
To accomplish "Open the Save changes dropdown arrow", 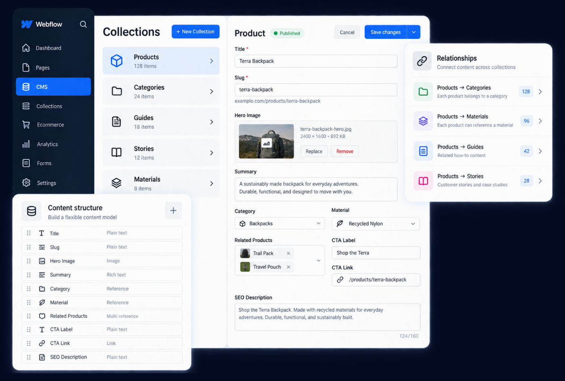I will pyautogui.click(x=413, y=32).
